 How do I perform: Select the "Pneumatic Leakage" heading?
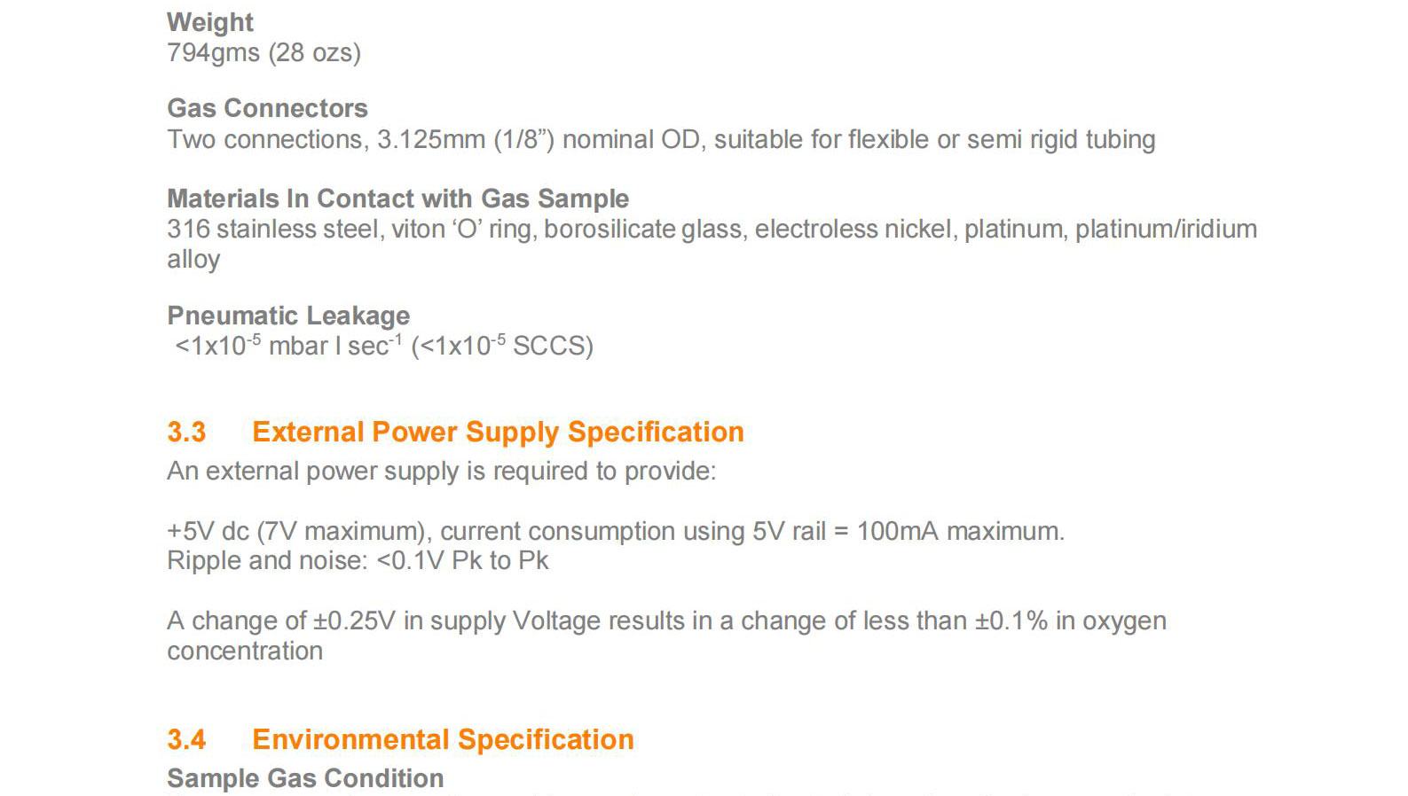coord(288,316)
